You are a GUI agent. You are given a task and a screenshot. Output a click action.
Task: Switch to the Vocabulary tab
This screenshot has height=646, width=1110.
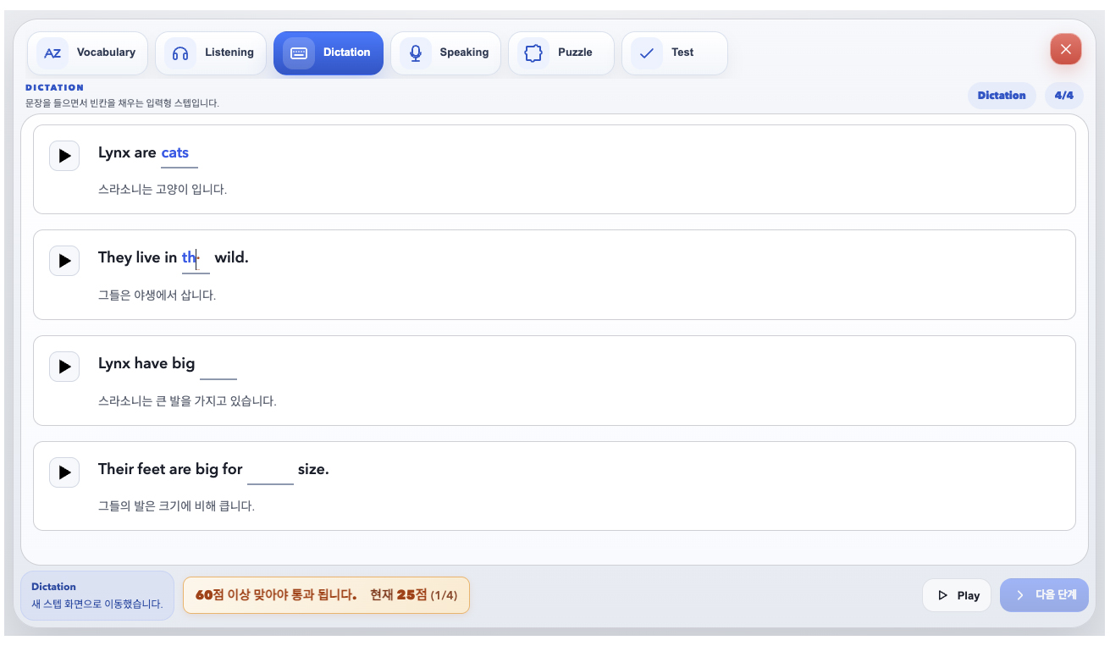point(88,53)
